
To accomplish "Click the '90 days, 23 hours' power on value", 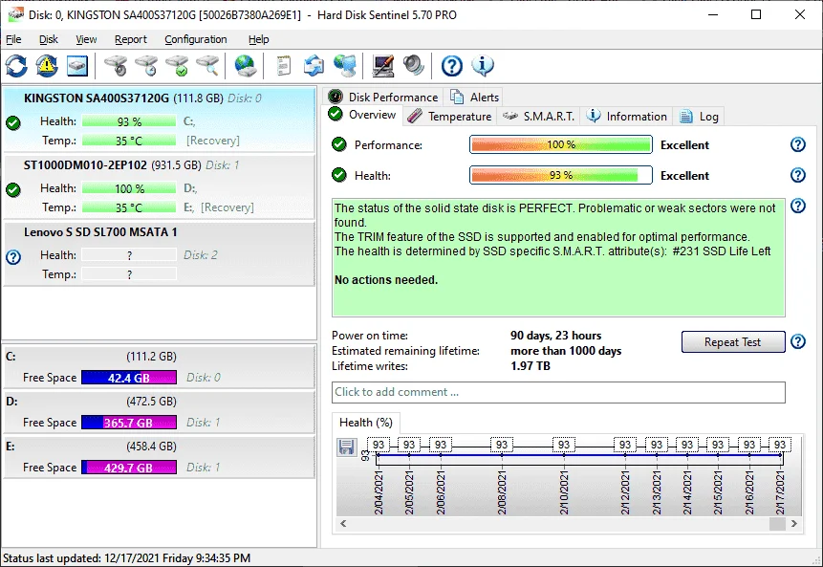I will click(x=556, y=336).
